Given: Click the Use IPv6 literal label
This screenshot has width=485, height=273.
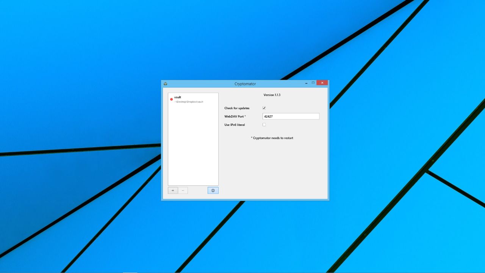Looking at the screenshot, I should point(235,125).
